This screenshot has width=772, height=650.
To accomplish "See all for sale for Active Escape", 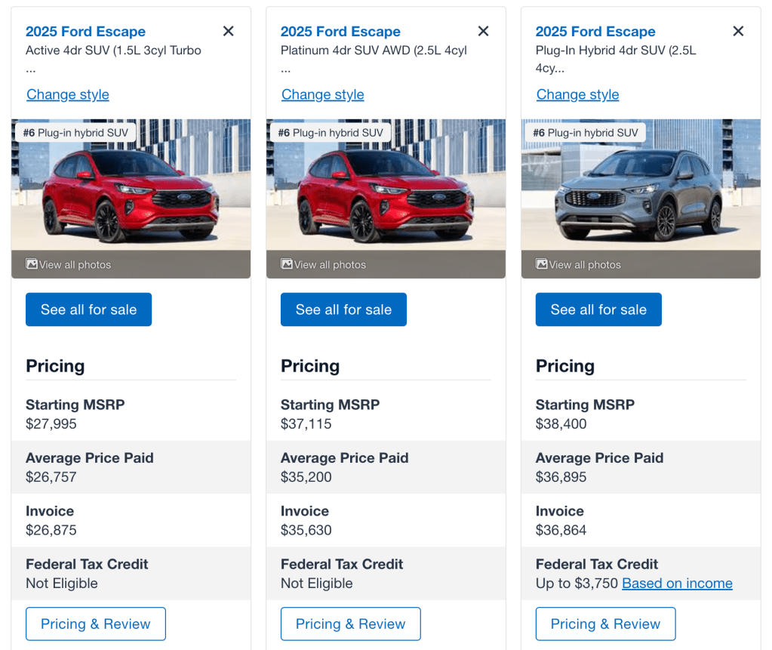I will (x=88, y=310).
